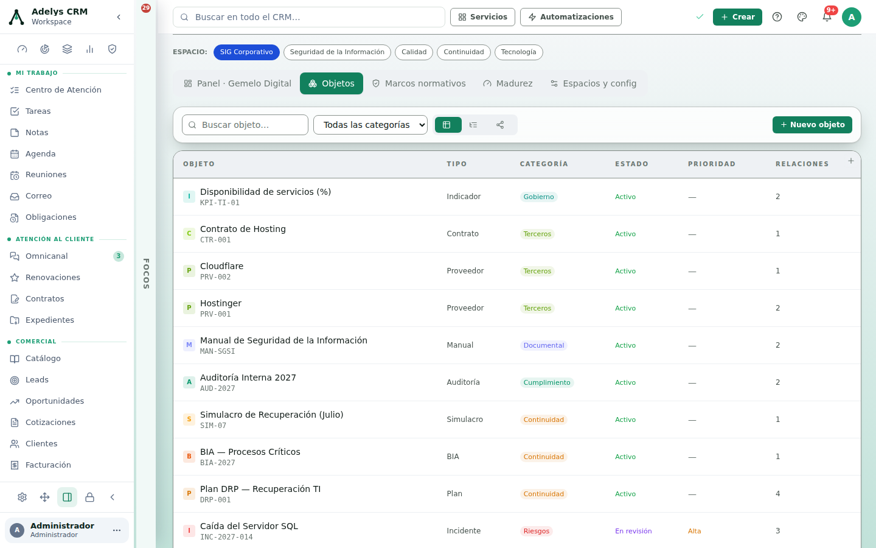Switch to list tree view toggle
Screen dimensions: 876x548
tap(473, 125)
